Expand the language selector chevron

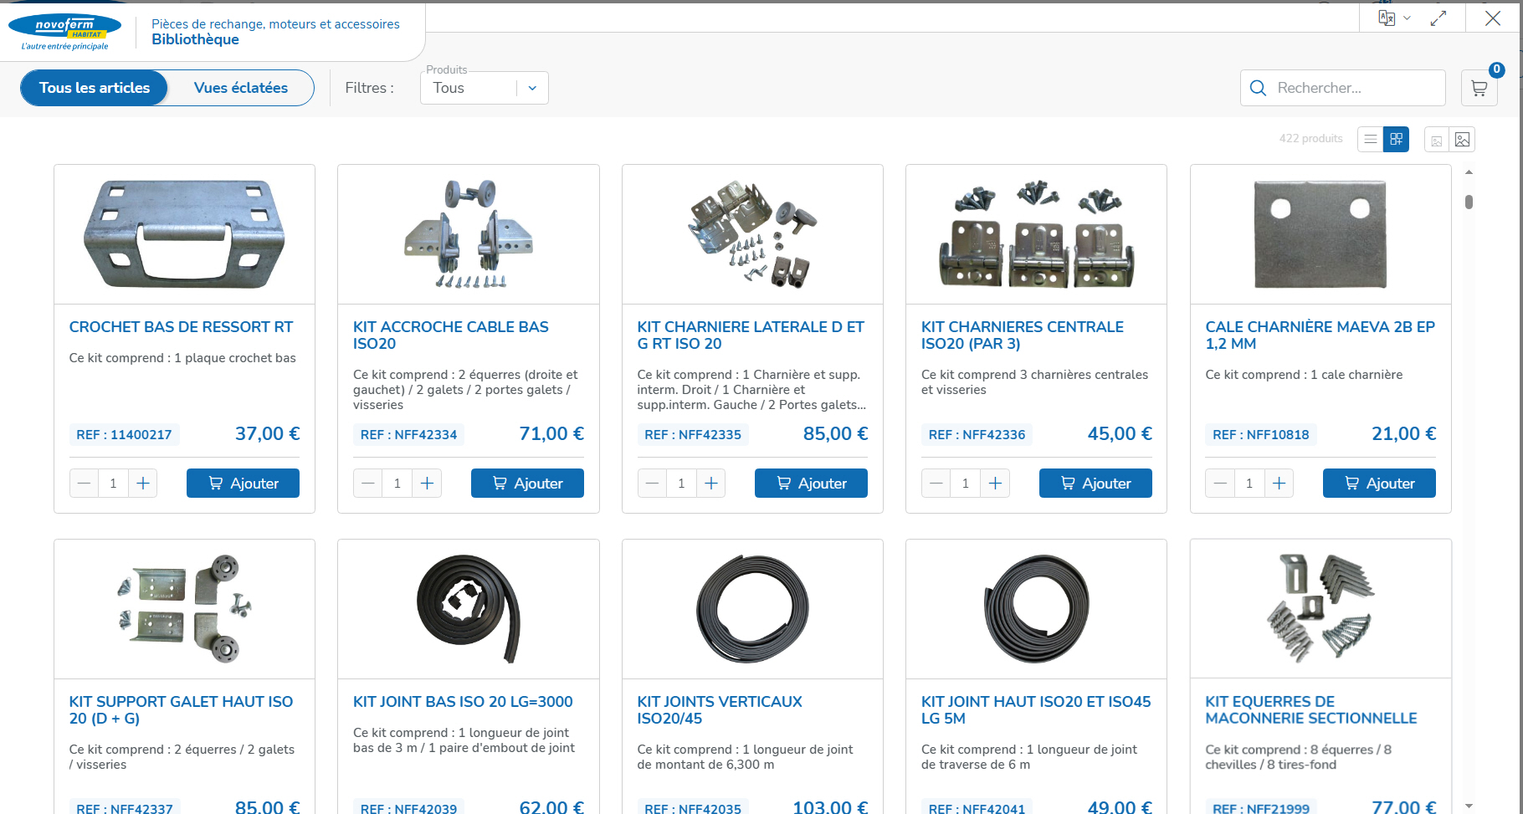click(1408, 18)
